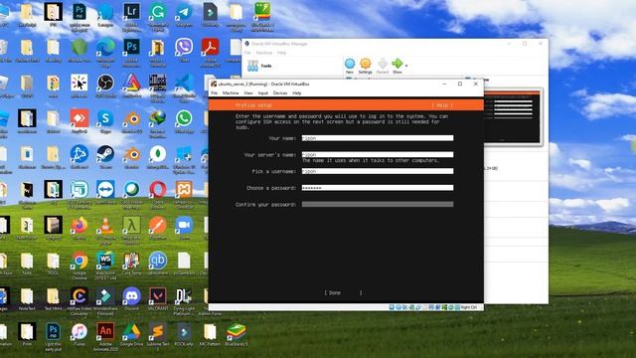Open the Microsoft Edge desktop shortcut
Screen dimensions: 636x358
[105, 53]
